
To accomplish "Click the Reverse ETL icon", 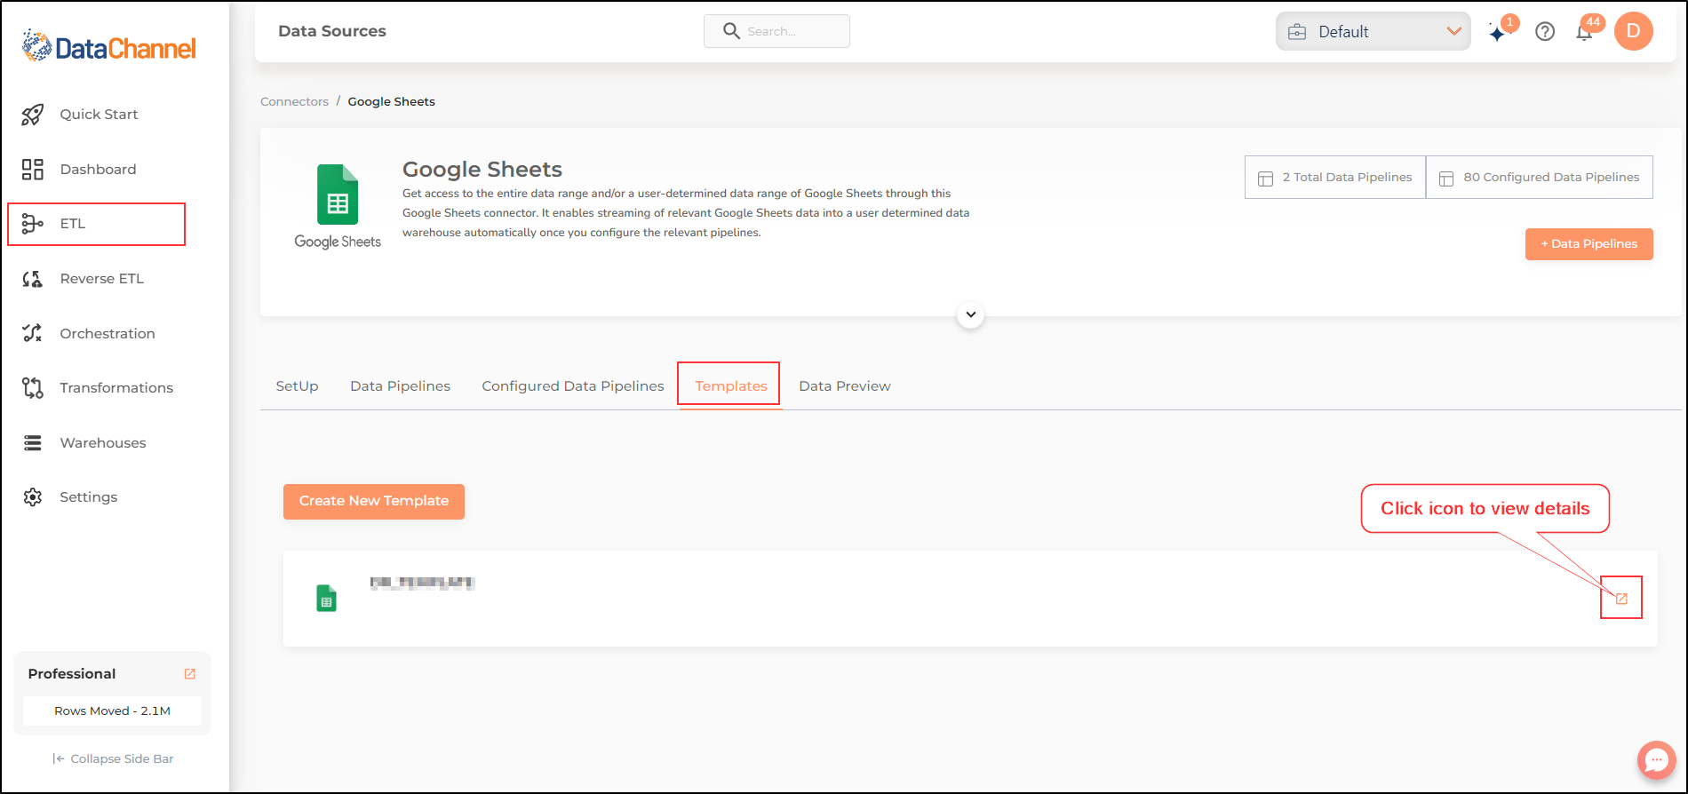I will coord(33,279).
